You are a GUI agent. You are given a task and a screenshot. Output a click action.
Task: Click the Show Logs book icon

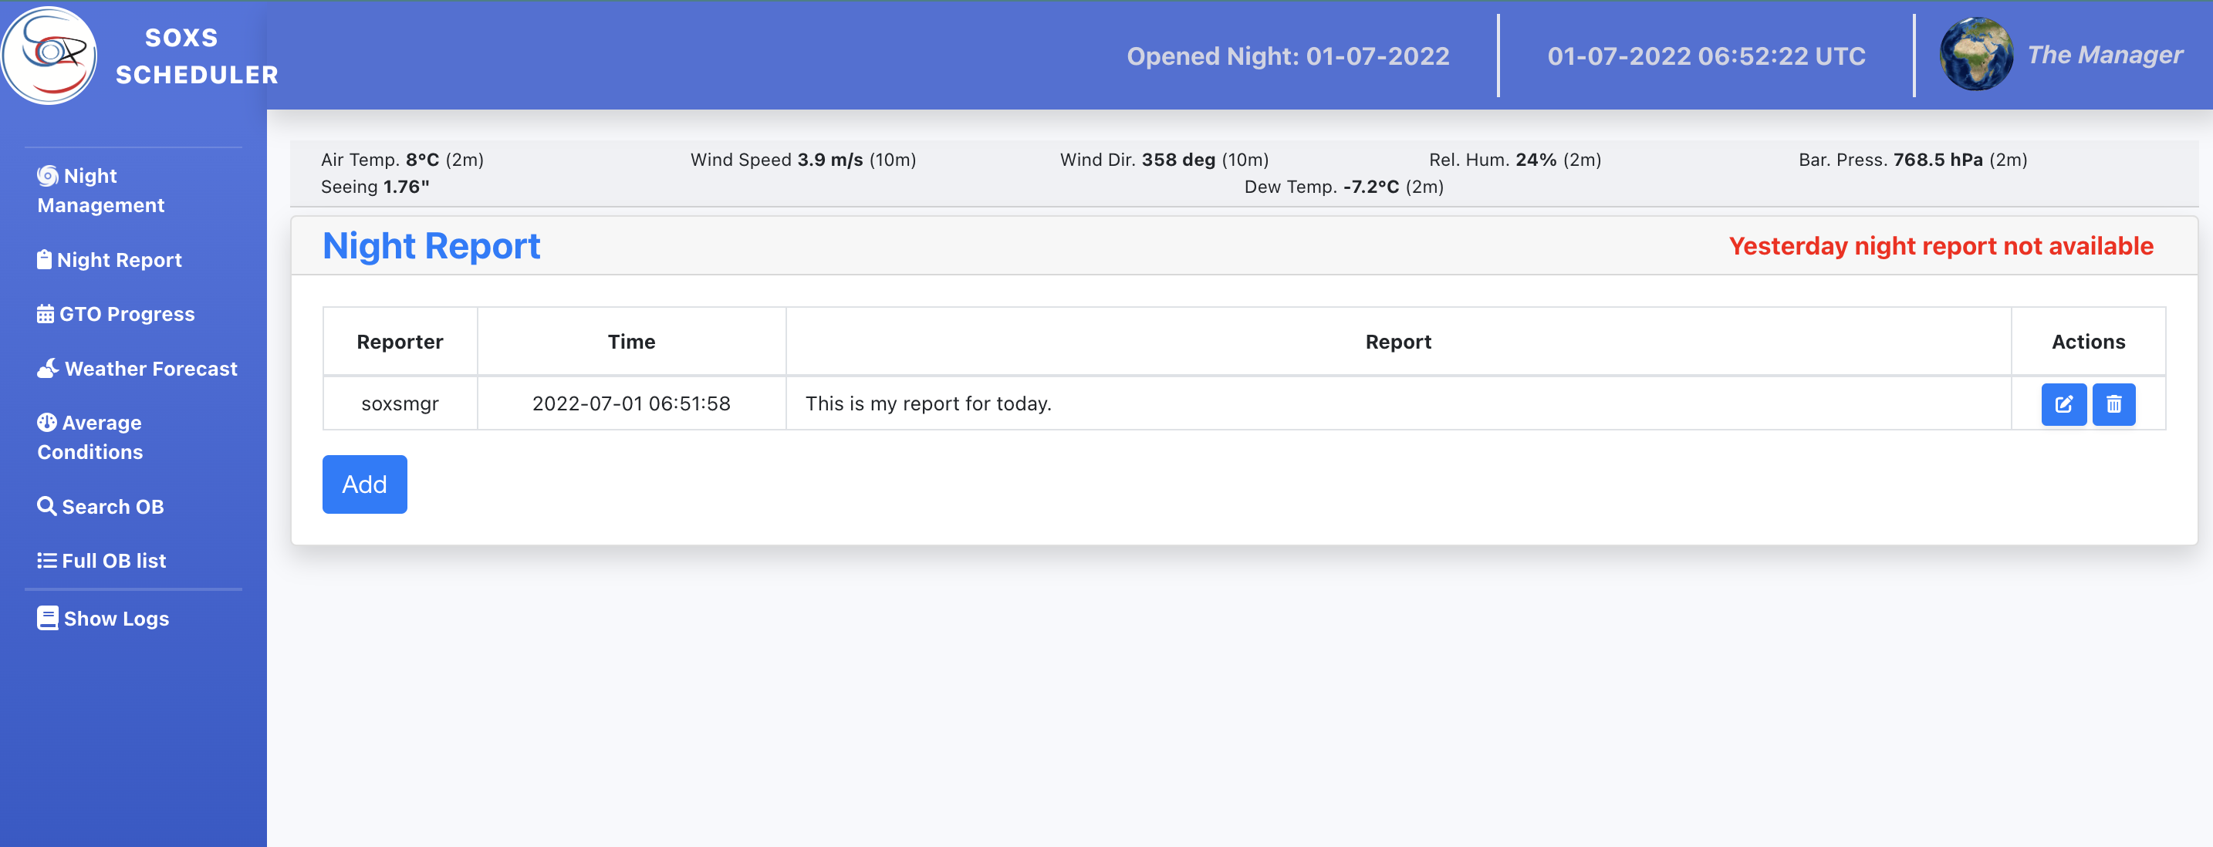pos(47,618)
